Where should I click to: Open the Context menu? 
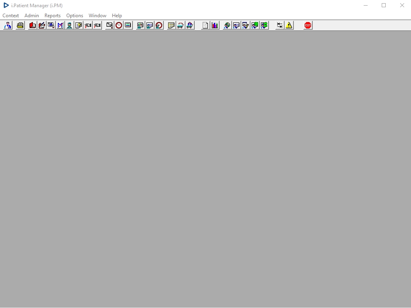tap(11, 16)
